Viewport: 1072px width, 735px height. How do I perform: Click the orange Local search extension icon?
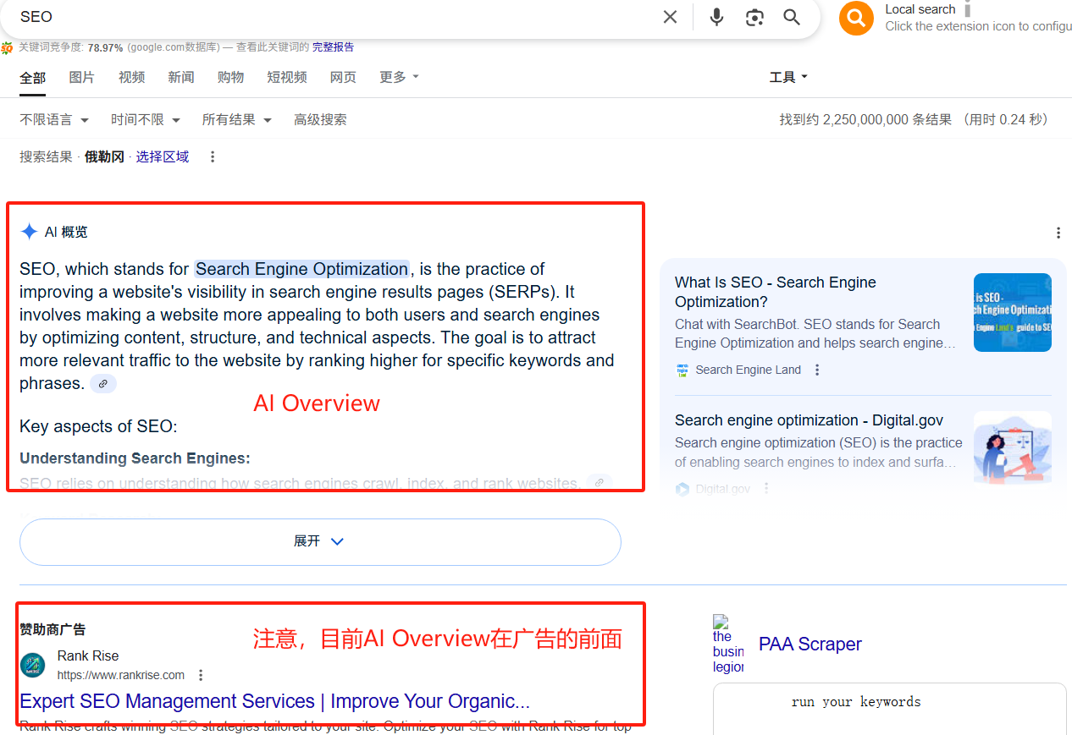pos(856,18)
